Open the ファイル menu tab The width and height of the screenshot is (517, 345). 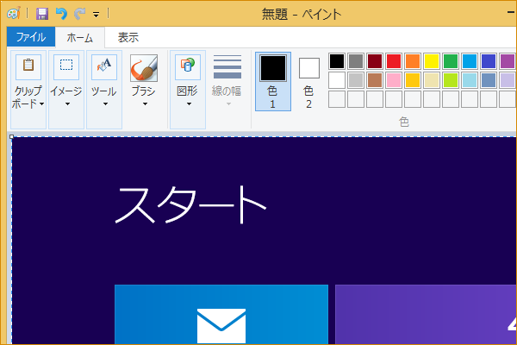tap(31, 36)
